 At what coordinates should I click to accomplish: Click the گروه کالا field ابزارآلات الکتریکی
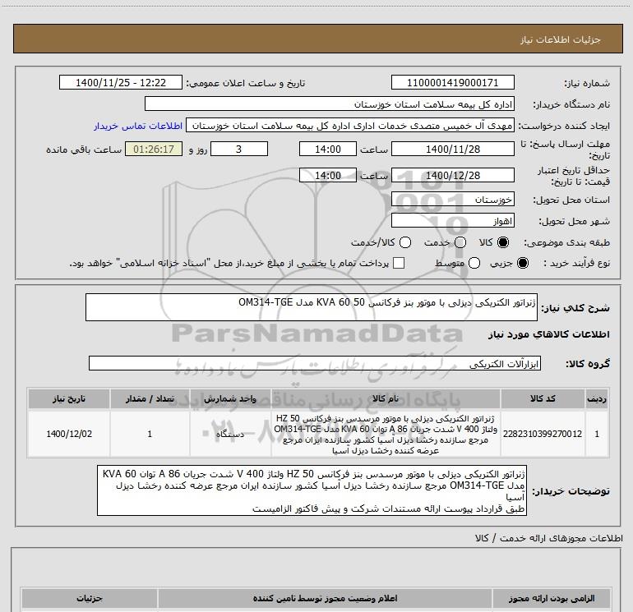click(315, 363)
